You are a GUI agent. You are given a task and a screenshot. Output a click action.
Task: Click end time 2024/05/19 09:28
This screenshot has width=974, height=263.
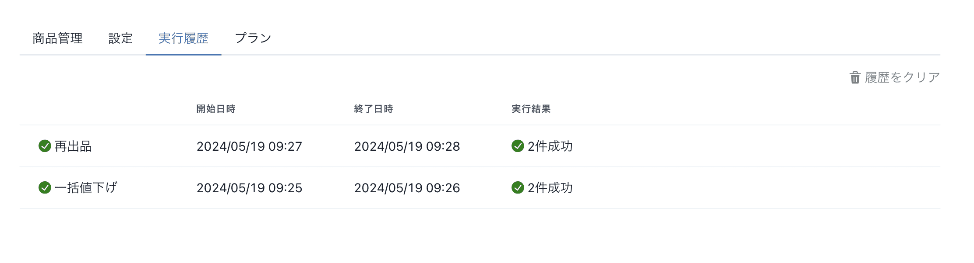point(407,146)
